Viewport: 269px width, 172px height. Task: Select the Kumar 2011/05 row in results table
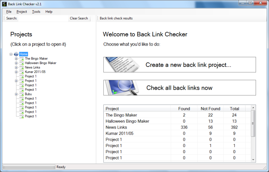(x=177, y=133)
